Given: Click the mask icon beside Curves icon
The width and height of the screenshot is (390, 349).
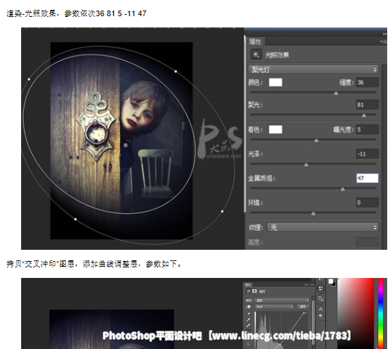Looking at the screenshot, I should coord(254,291).
